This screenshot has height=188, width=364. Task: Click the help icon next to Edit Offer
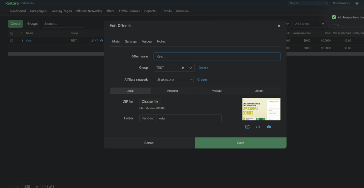[129, 26]
